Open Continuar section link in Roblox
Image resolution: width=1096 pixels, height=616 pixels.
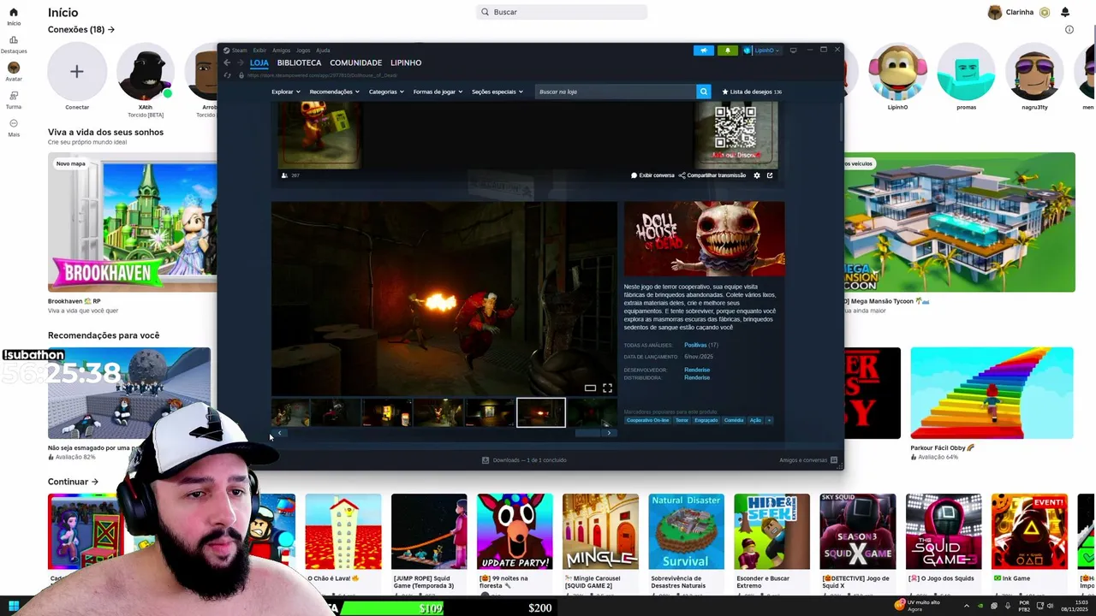point(73,482)
